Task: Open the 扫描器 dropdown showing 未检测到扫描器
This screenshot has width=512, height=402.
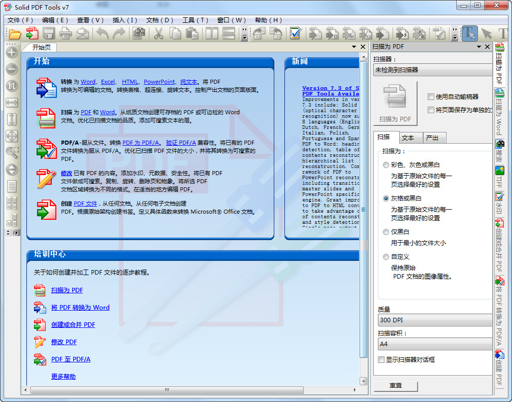Action: (433, 70)
